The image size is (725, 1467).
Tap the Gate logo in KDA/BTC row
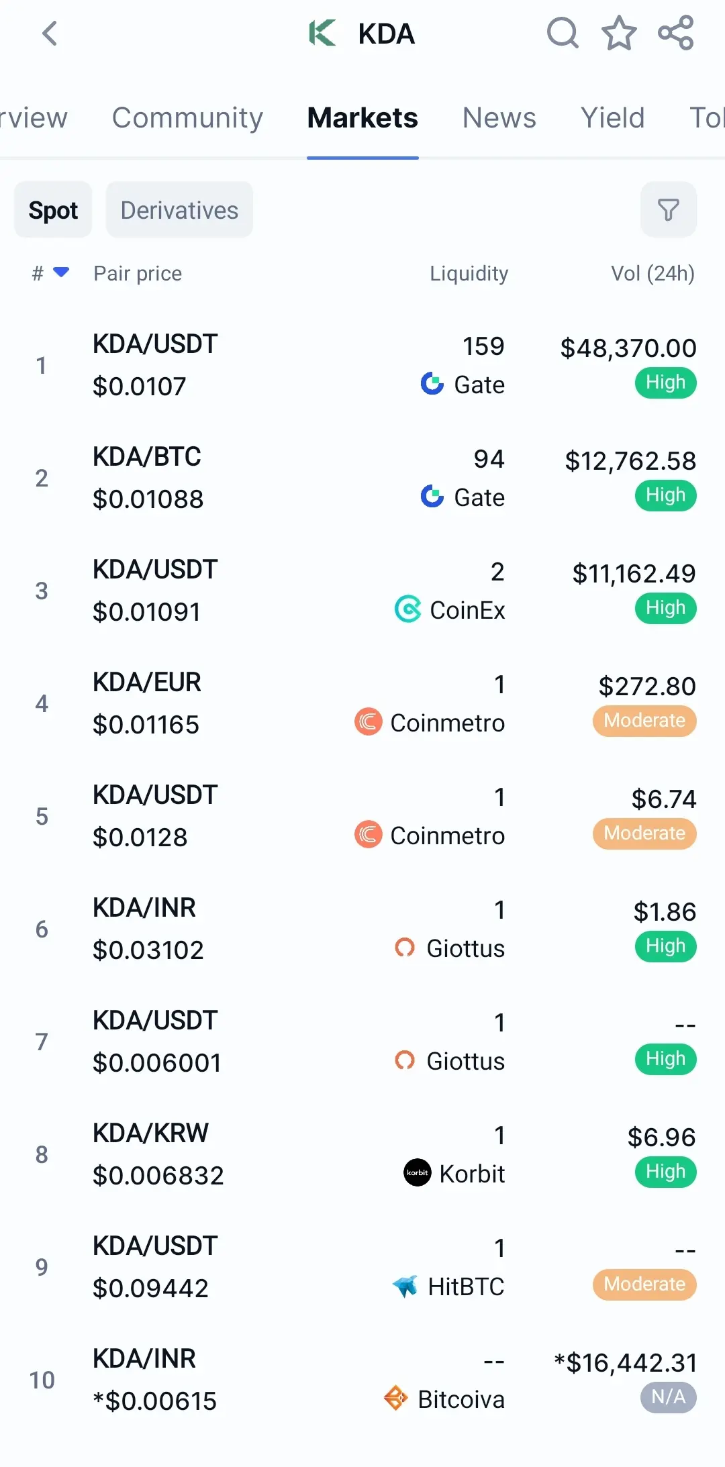click(432, 497)
